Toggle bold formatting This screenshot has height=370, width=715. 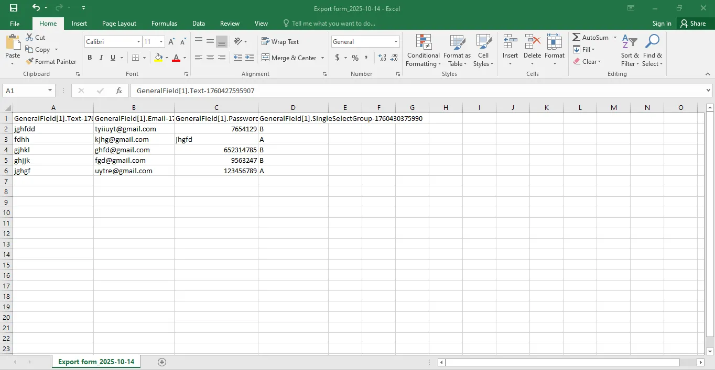[90, 58]
